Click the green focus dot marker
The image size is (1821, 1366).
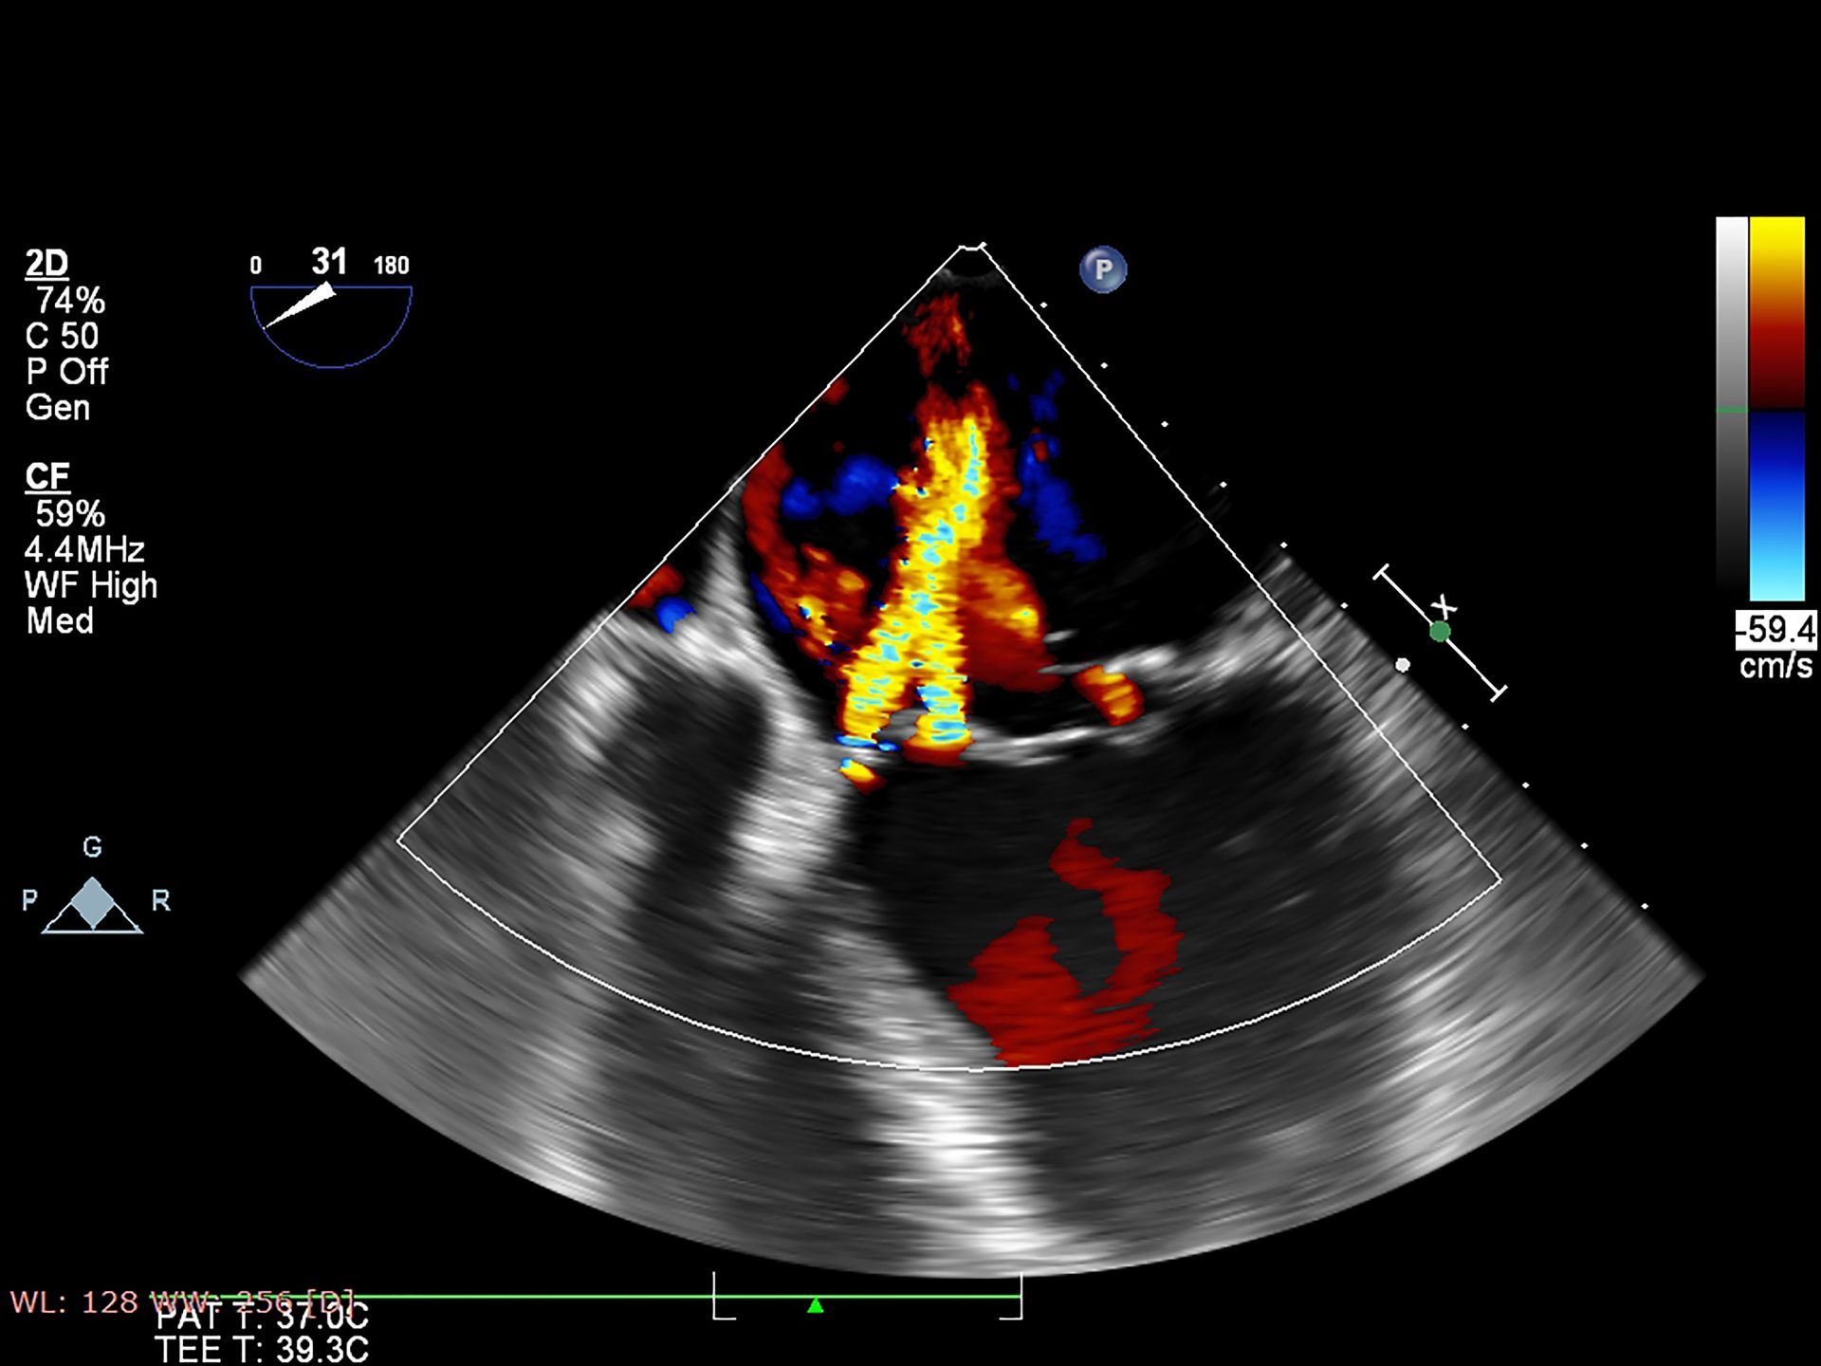1440,632
